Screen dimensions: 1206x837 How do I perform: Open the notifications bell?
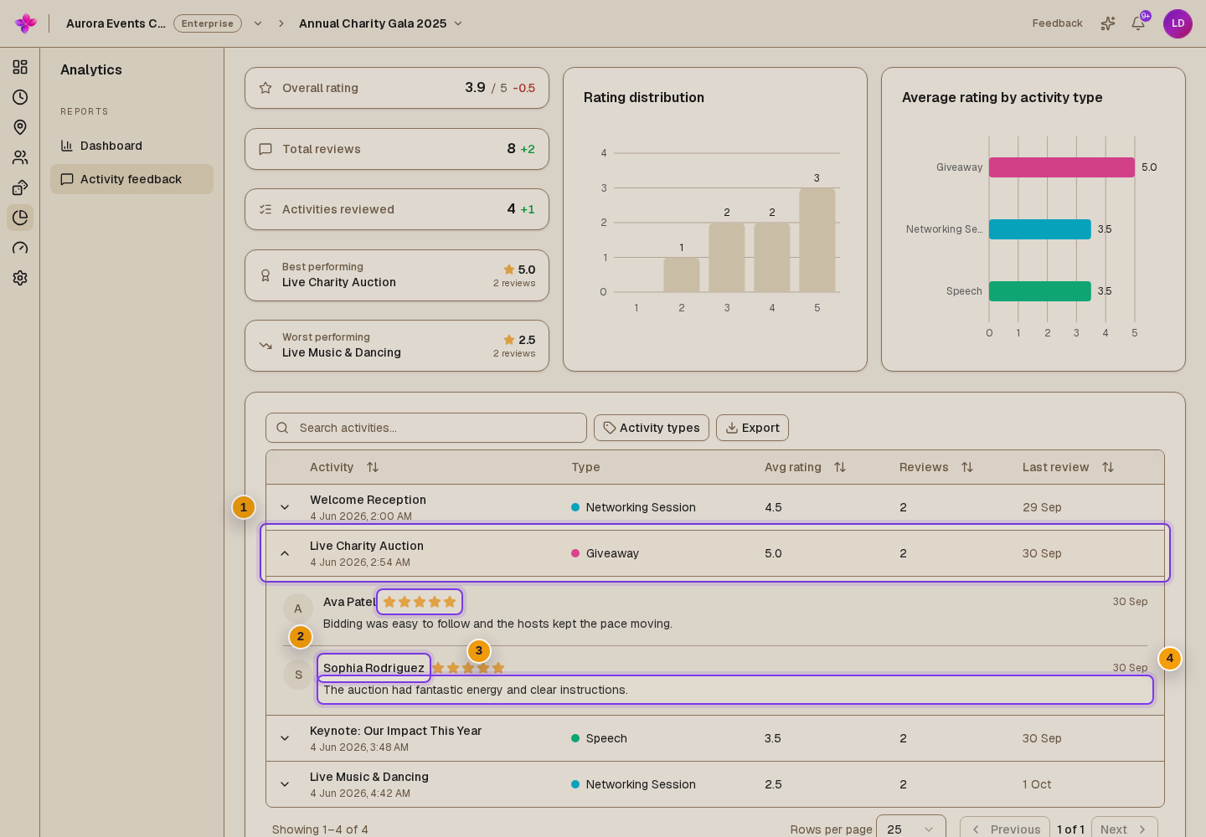(x=1138, y=23)
